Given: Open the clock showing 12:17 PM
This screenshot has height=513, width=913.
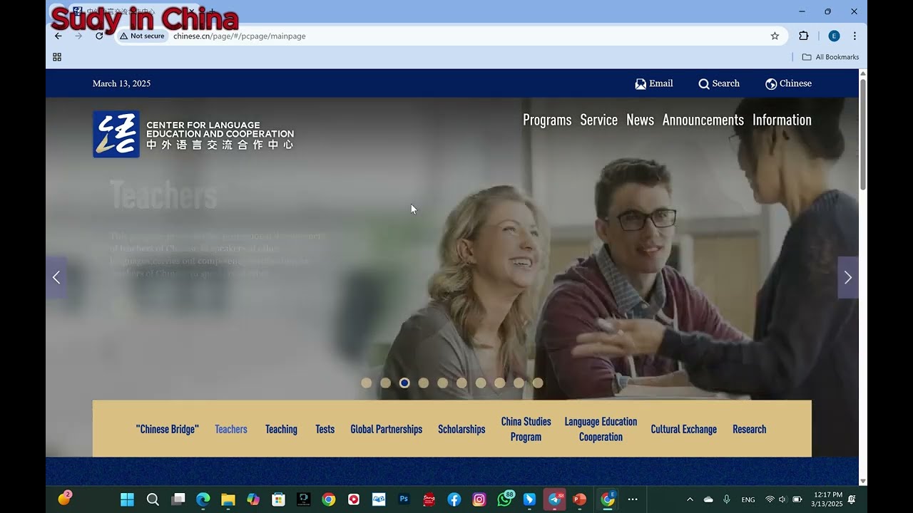Looking at the screenshot, I should click(827, 499).
